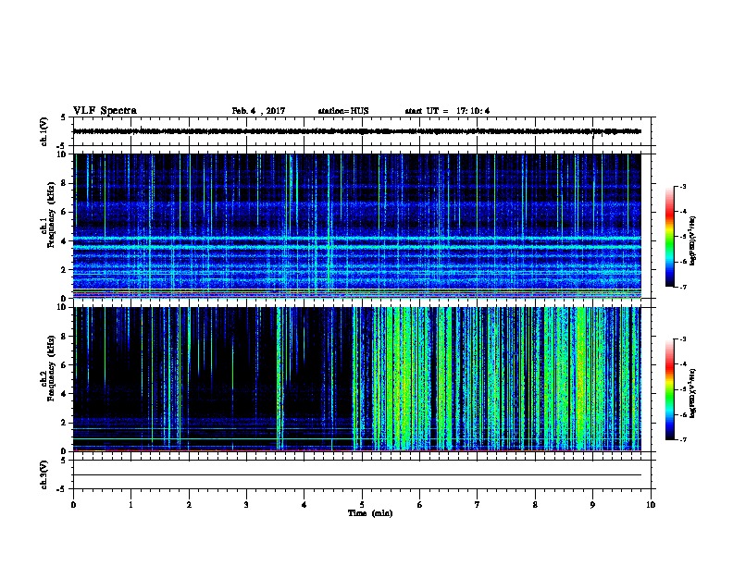Click the ch.2 color scale bar
Image resolution: width=733 pixels, height=566 pixels.
click(669, 389)
